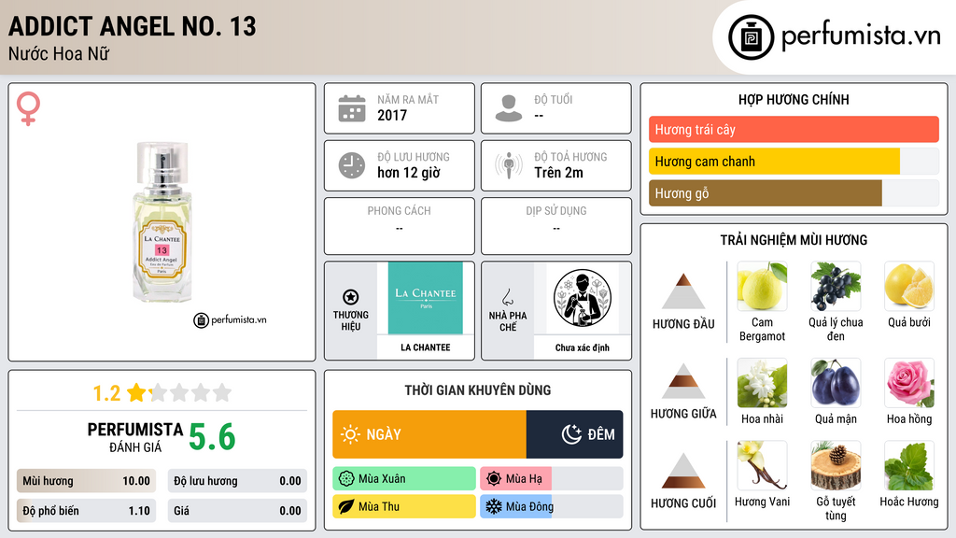The image size is (956, 538).
Task: Click the clock icon beside Độ lưu hương
Action: [352, 165]
